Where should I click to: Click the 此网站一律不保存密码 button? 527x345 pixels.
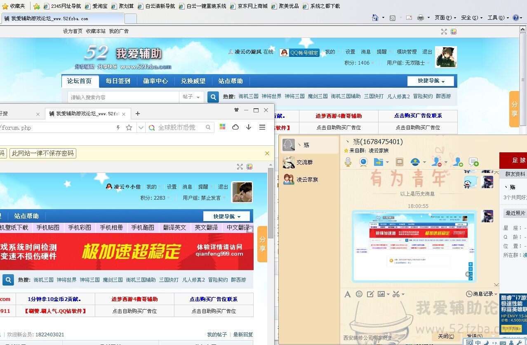pos(43,153)
